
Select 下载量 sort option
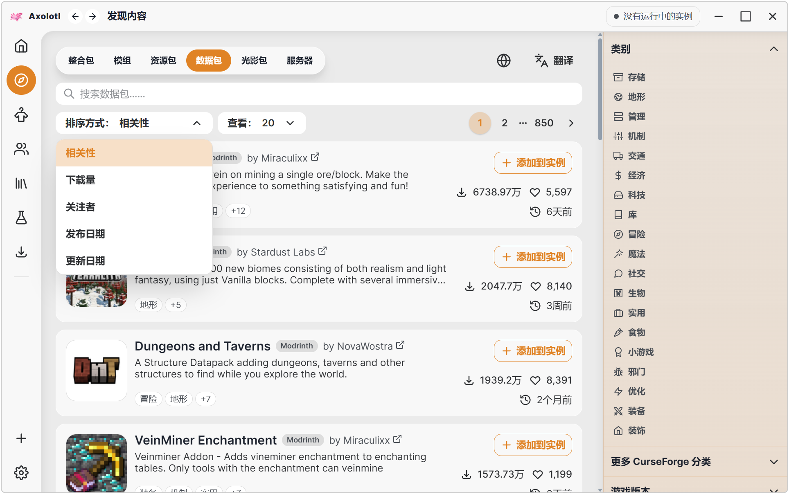pyautogui.click(x=134, y=180)
